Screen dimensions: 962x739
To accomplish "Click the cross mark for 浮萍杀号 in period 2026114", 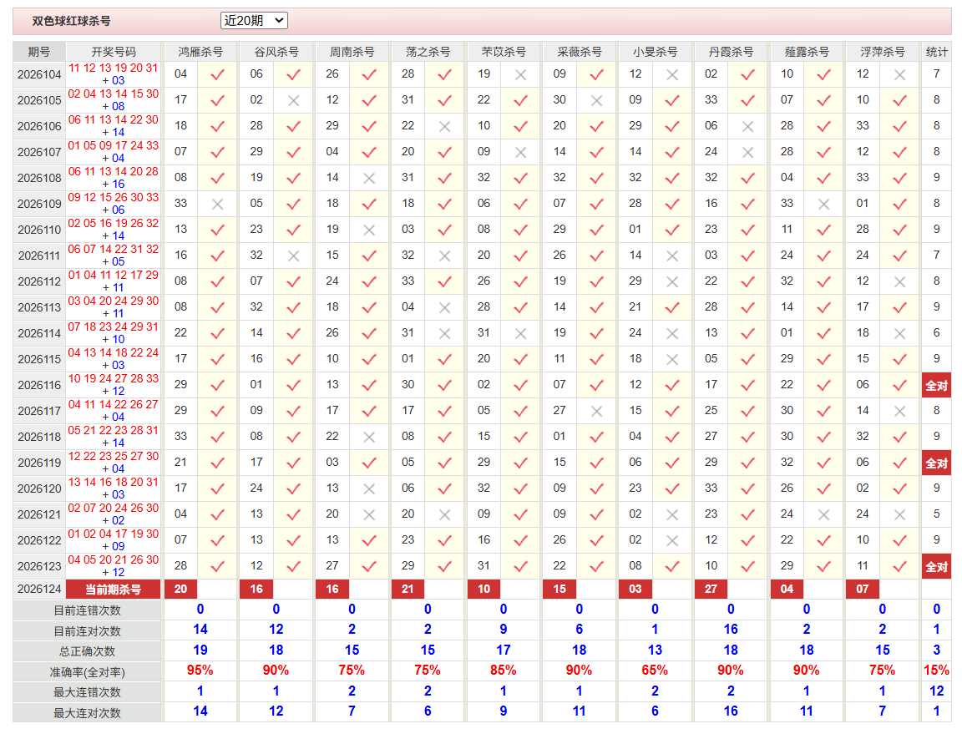I will coord(900,334).
